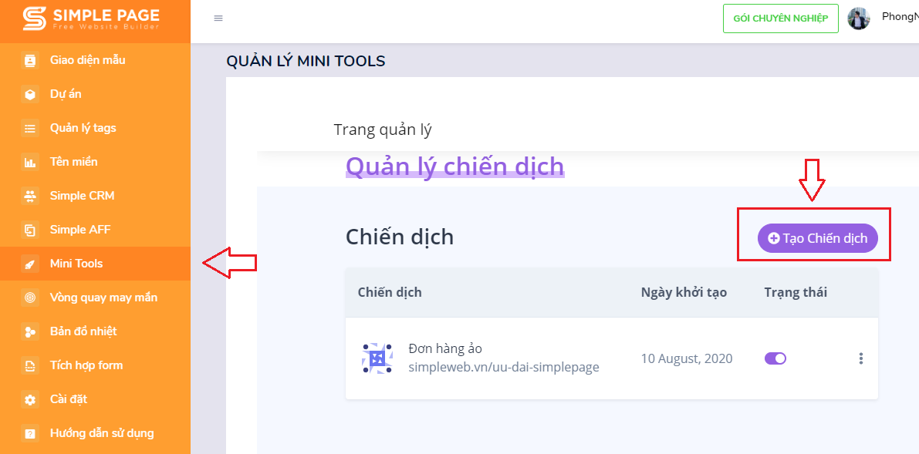This screenshot has height=454, width=919.
Task: Click the Cài đặt gear icon
Action: pos(30,400)
